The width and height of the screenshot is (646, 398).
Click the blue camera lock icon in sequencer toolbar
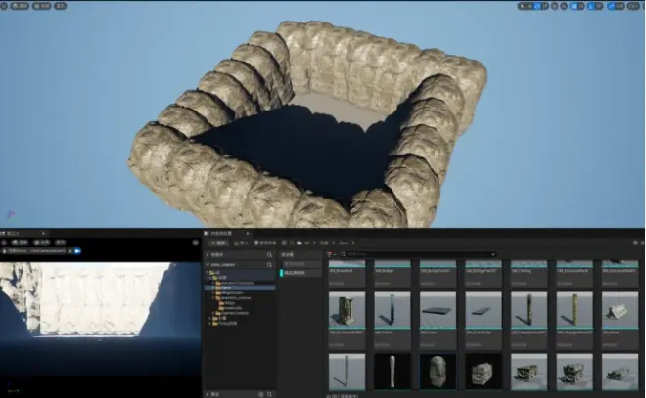(78, 251)
